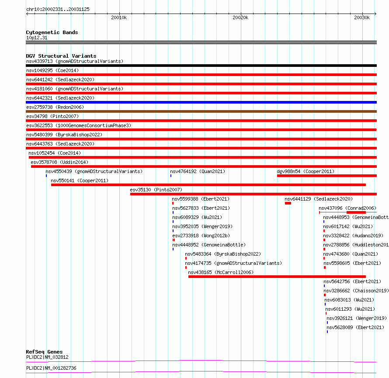Select nsv5599388 (Ebert2021) label
This screenshot has width=389, height=378.
pyautogui.click(x=201, y=199)
